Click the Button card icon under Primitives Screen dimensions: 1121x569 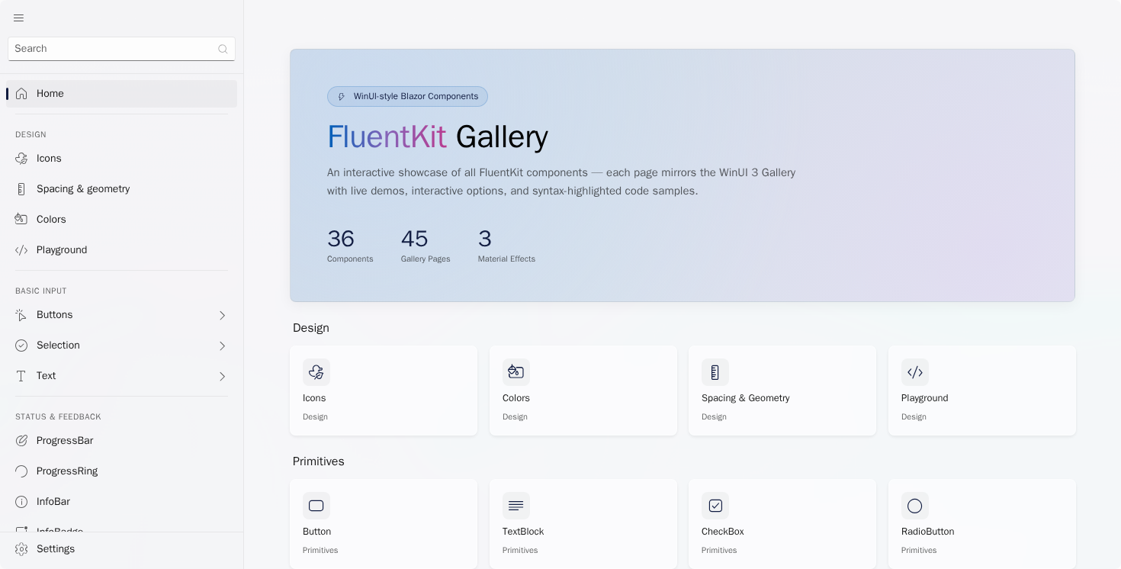pos(316,506)
